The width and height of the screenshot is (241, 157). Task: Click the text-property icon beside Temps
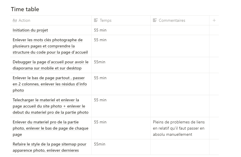point(96,21)
